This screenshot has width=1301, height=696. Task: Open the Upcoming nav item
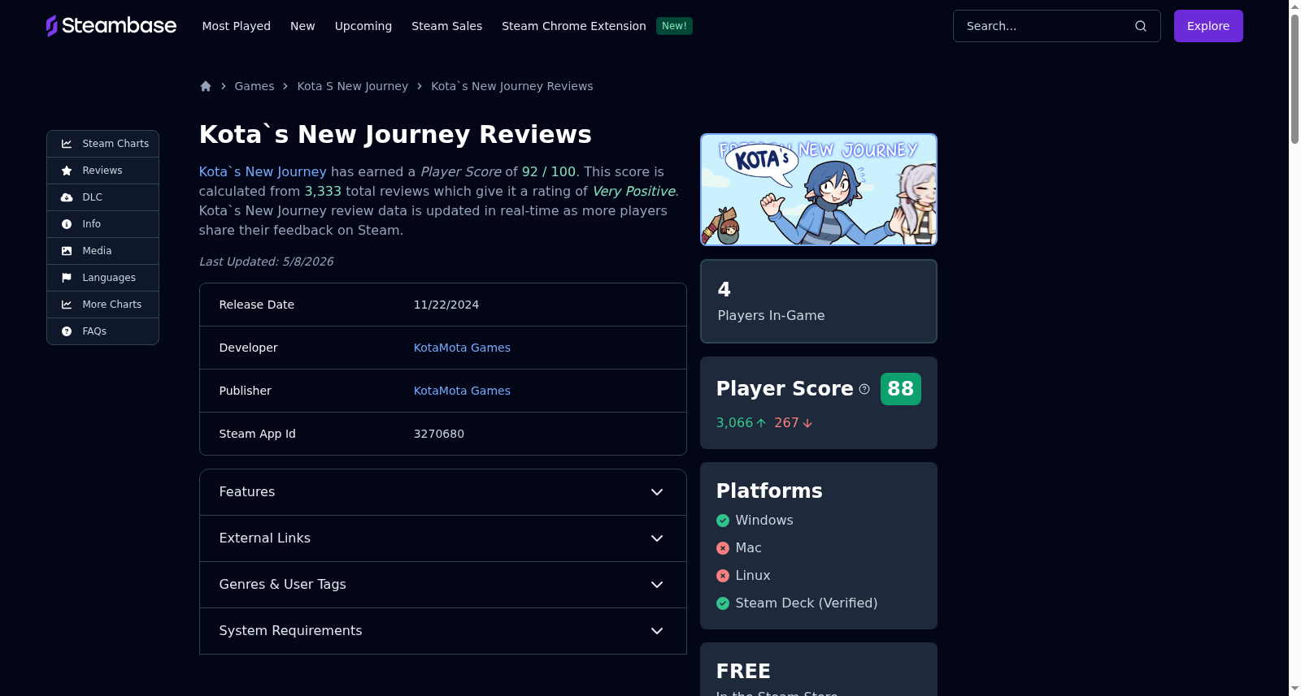363,26
